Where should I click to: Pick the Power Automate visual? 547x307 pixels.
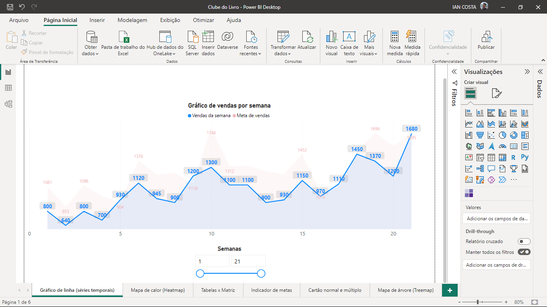503,180
